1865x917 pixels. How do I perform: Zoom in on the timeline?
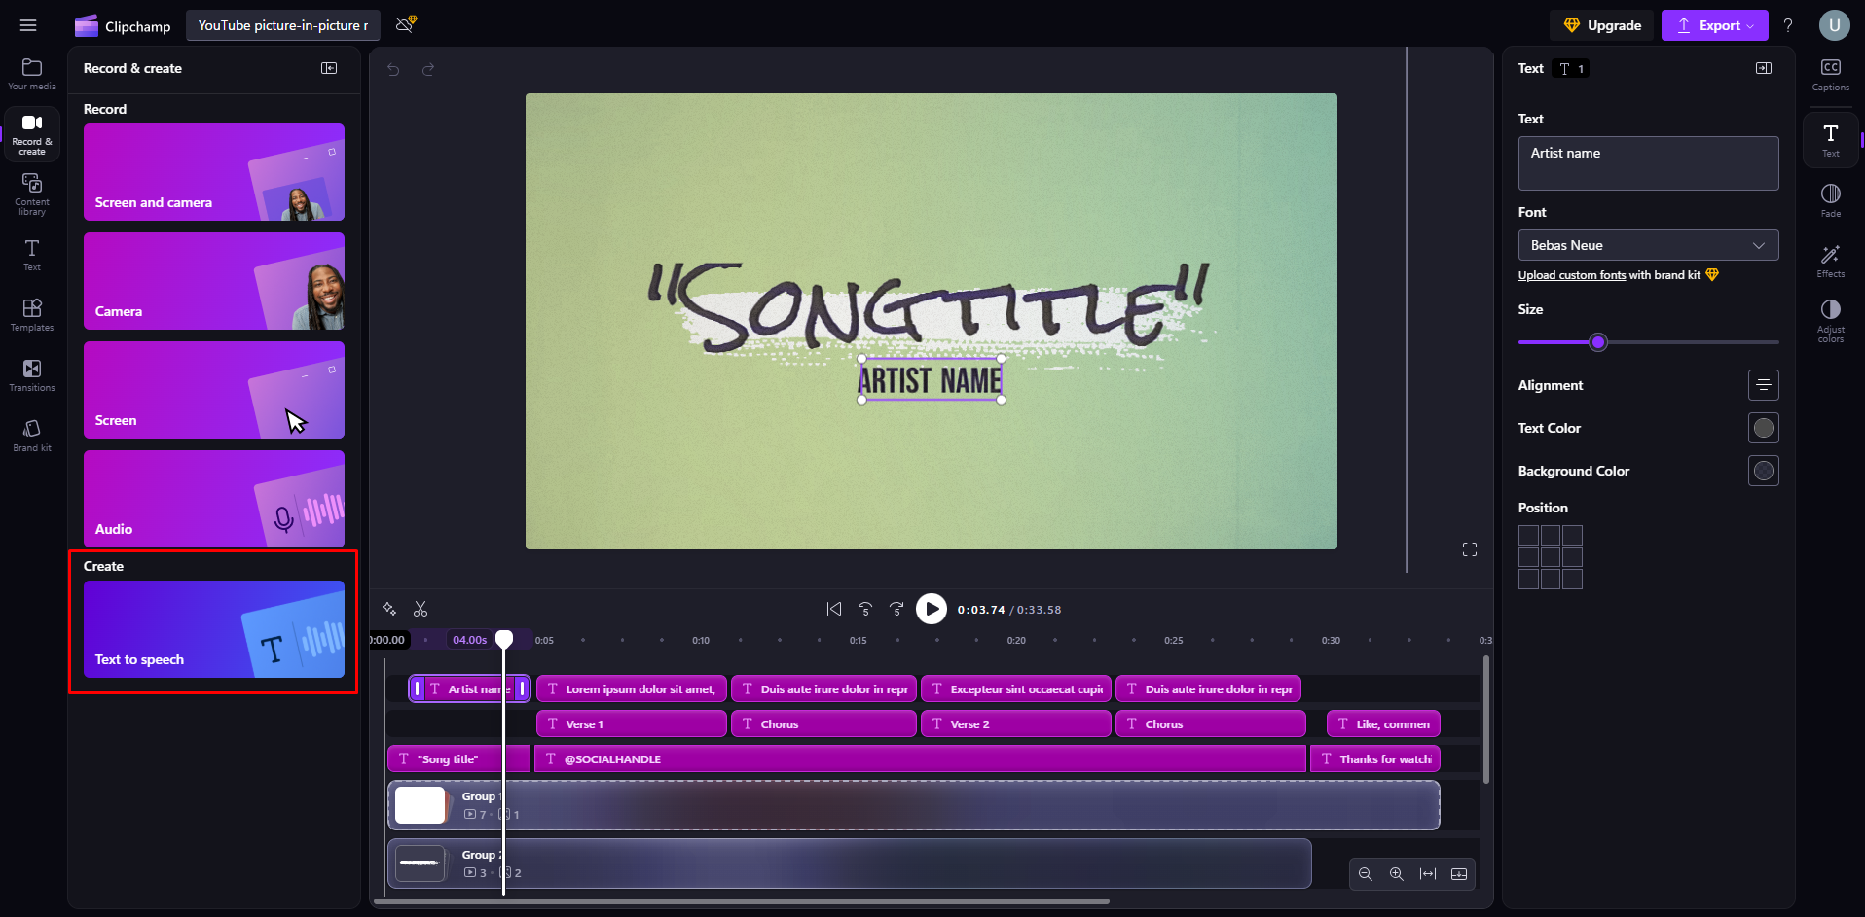[1397, 874]
